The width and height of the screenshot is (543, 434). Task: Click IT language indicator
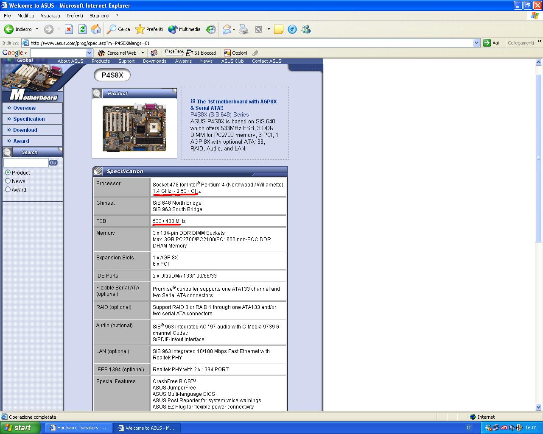click(x=469, y=428)
